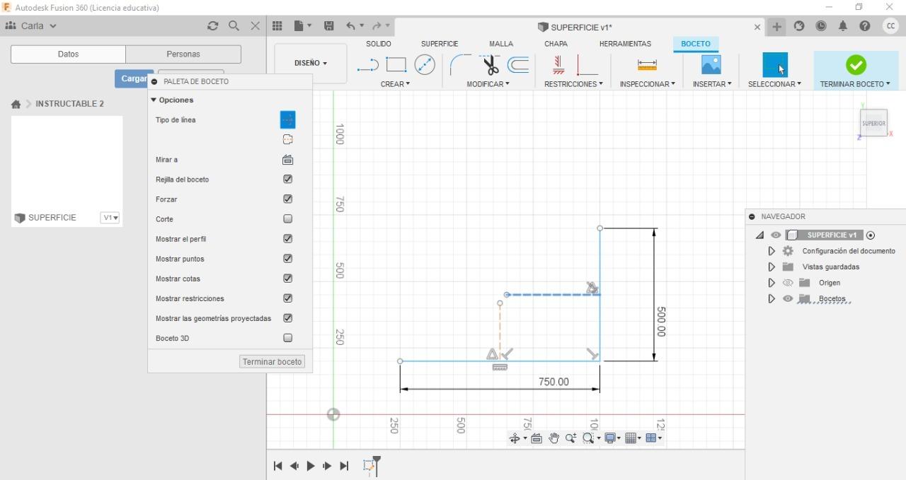
Task: Switch to the Solido tab
Action: 379,44
